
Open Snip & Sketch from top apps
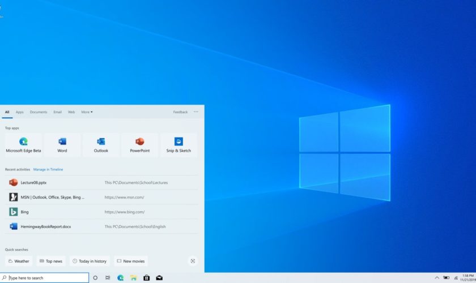pyautogui.click(x=178, y=144)
